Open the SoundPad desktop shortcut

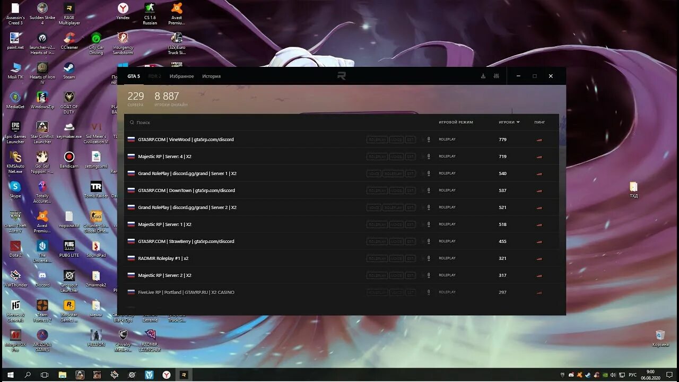pos(96,248)
